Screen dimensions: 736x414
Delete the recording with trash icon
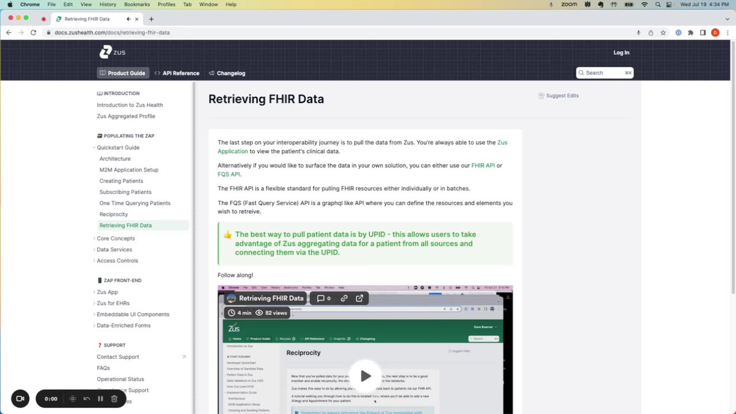[114, 398]
